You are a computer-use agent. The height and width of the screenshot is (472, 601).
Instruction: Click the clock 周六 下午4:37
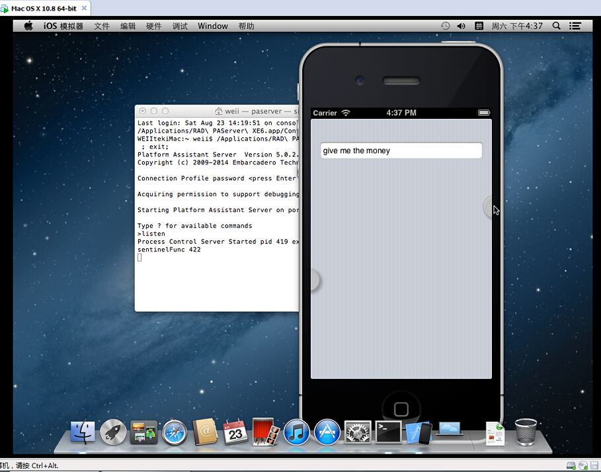pyautogui.click(x=517, y=26)
